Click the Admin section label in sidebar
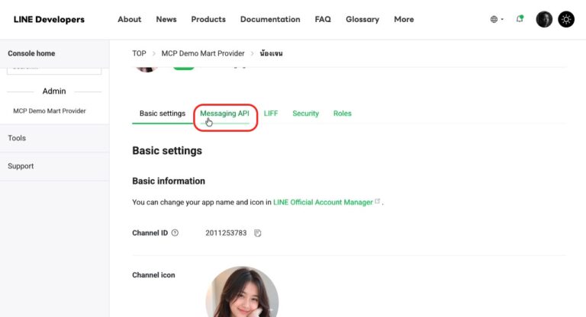586x317 pixels. pos(54,91)
